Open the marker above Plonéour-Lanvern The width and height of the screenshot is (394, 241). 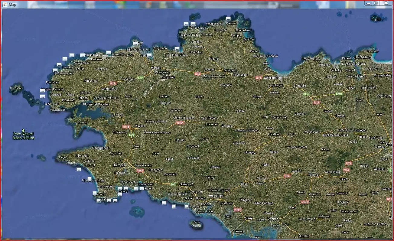click(89, 179)
